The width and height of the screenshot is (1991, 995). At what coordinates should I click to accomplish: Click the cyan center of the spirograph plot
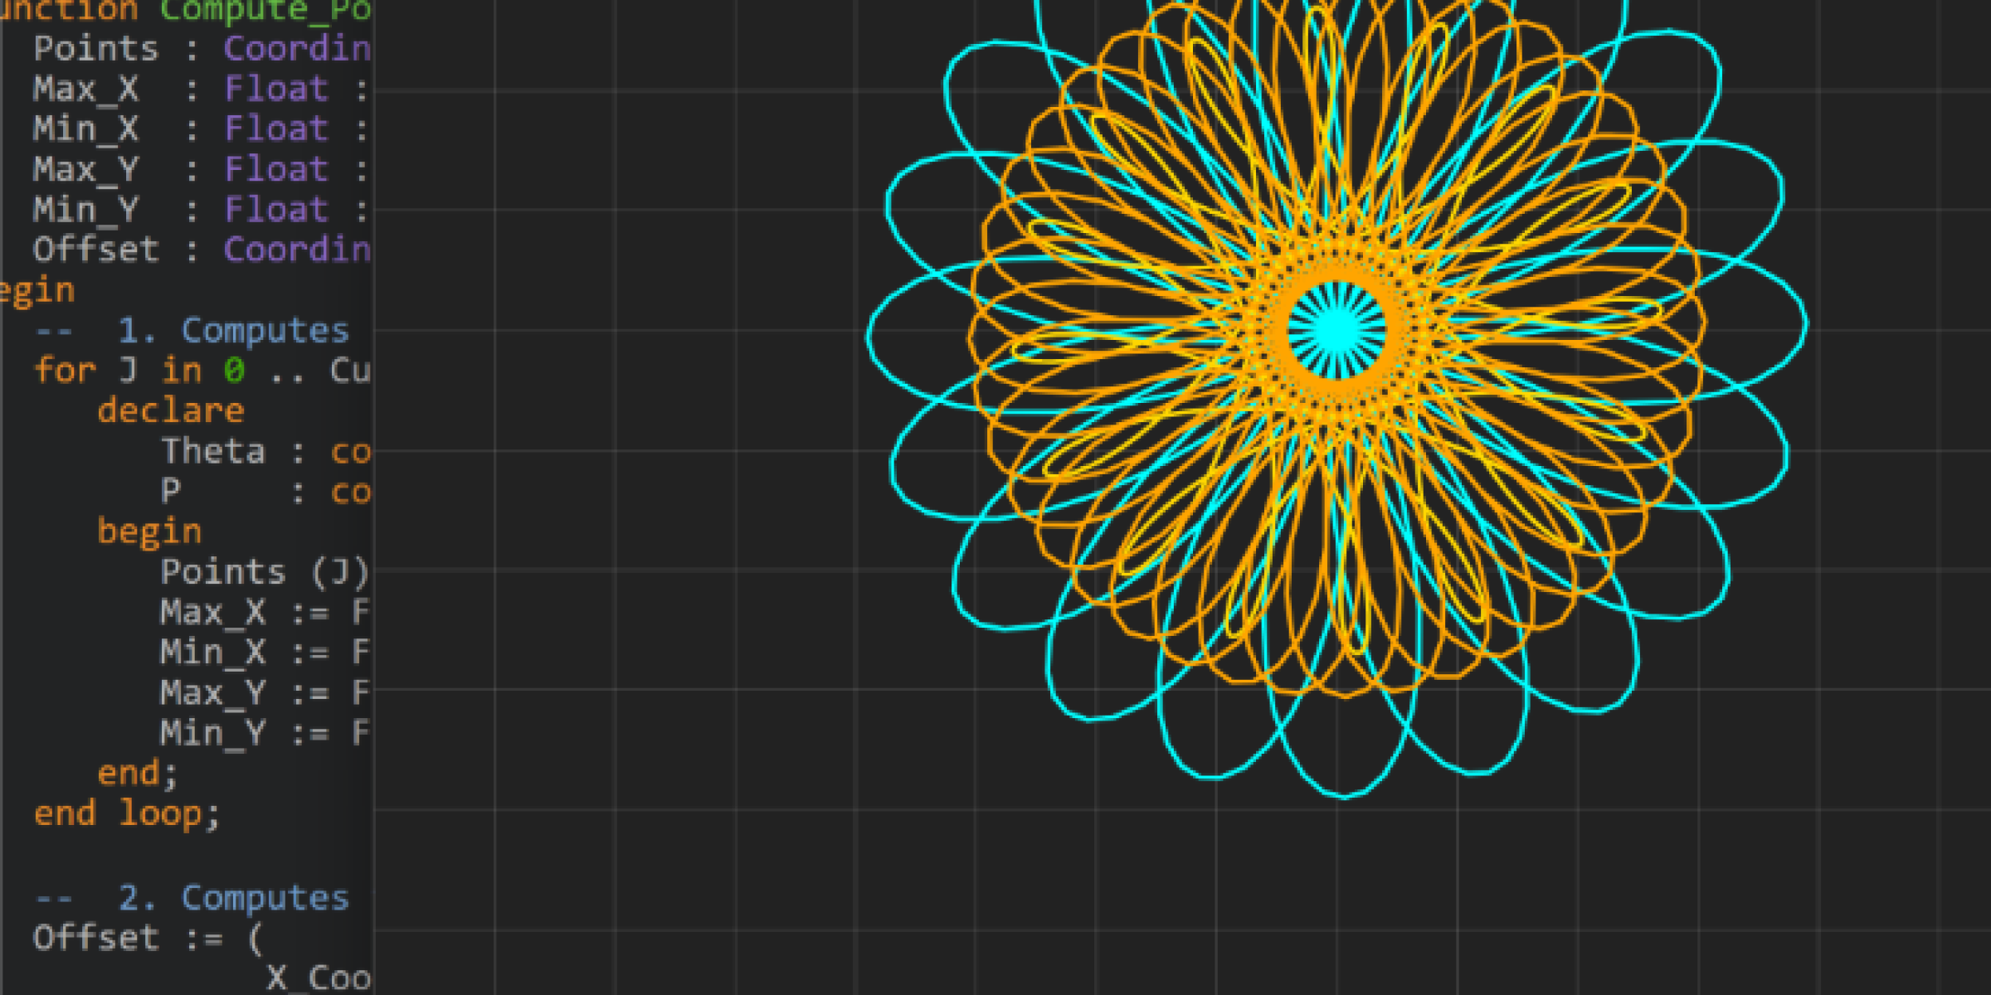pyautogui.click(x=1336, y=330)
